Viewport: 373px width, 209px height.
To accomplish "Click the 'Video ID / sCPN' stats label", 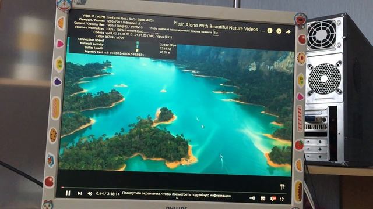I will [x=93, y=16].
